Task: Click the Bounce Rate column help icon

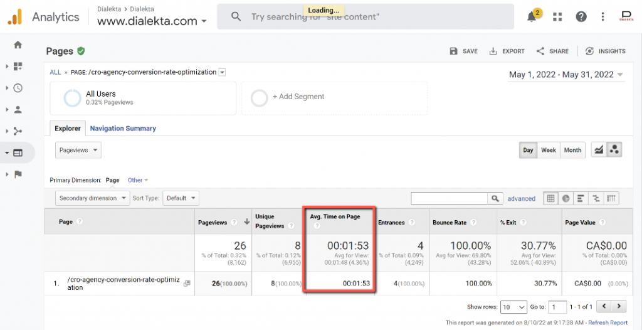Action: tap(473, 222)
